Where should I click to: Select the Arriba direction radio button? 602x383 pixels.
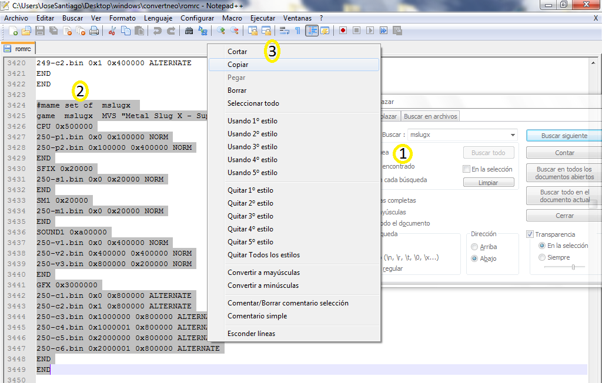coord(474,247)
